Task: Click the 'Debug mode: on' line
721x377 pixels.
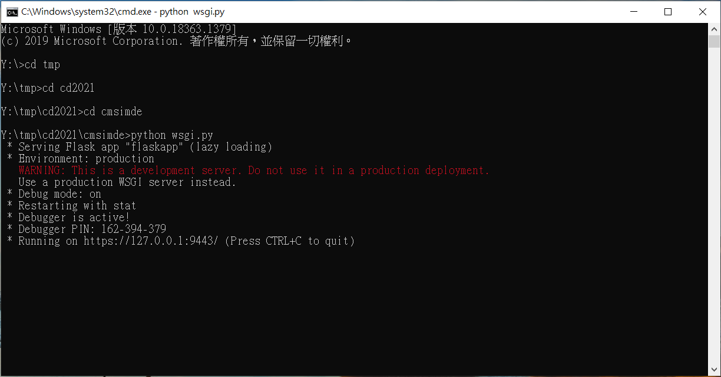Action: click(x=54, y=194)
